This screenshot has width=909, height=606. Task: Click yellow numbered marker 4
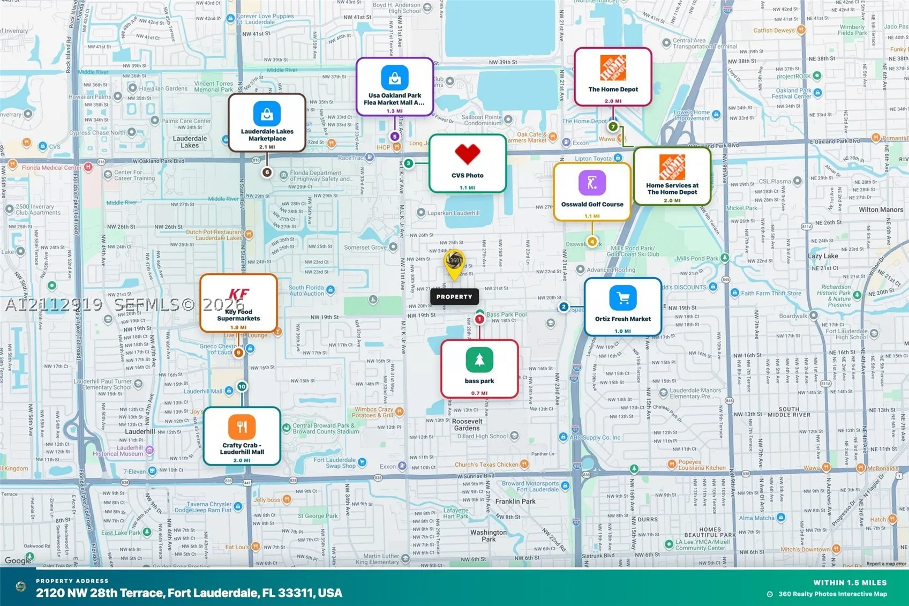click(x=592, y=242)
